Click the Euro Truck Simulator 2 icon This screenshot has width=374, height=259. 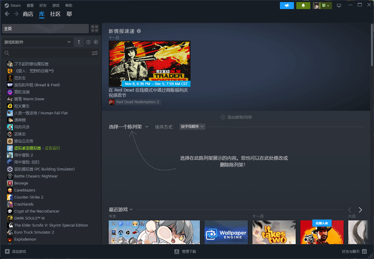click(x=10, y=232)
